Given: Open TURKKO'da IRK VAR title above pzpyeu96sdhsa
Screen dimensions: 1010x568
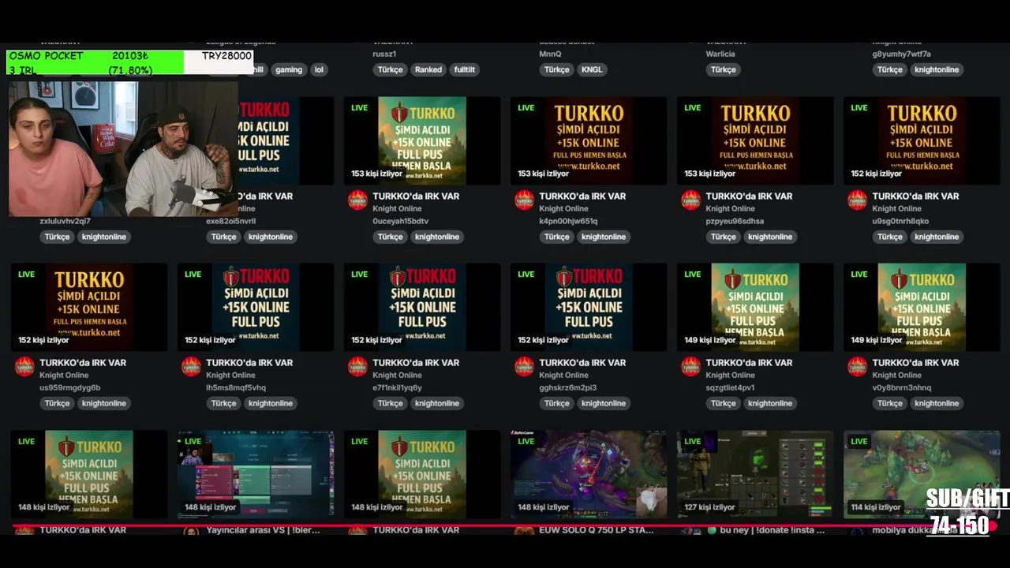Looking at the screenshot, I should click(749, 196).
